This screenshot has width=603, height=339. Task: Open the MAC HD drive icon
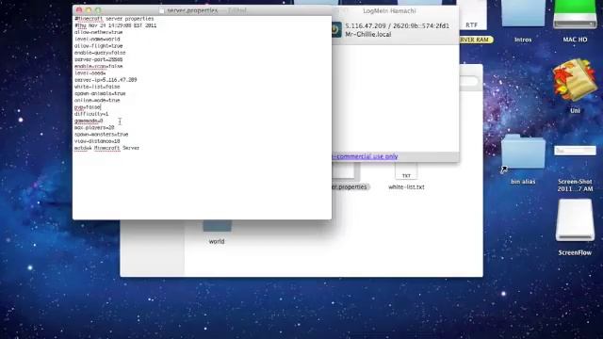[575, 15]
